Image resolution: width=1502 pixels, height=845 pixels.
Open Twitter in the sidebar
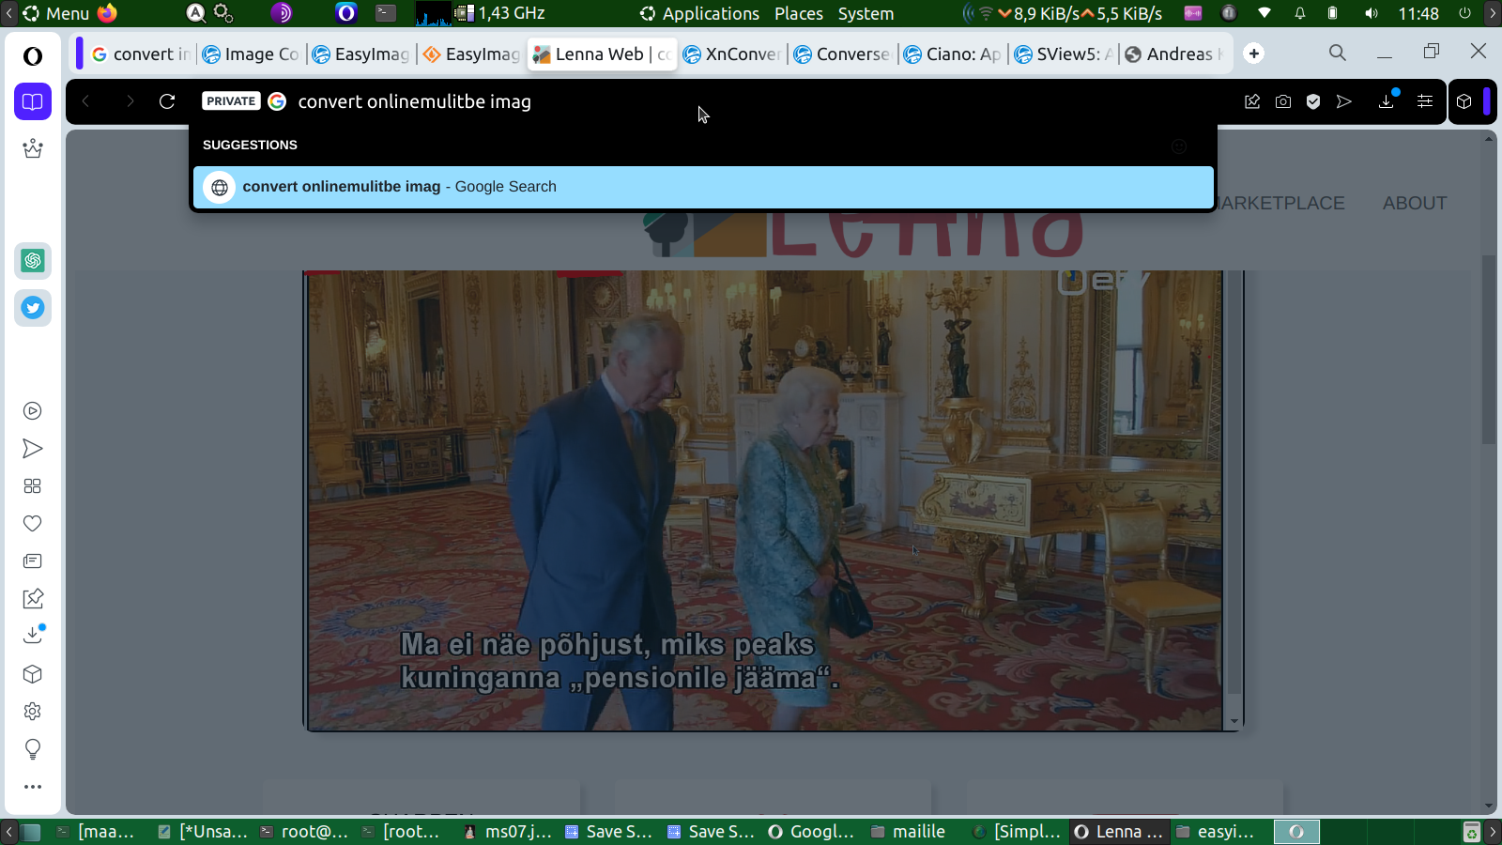point(33,307)
